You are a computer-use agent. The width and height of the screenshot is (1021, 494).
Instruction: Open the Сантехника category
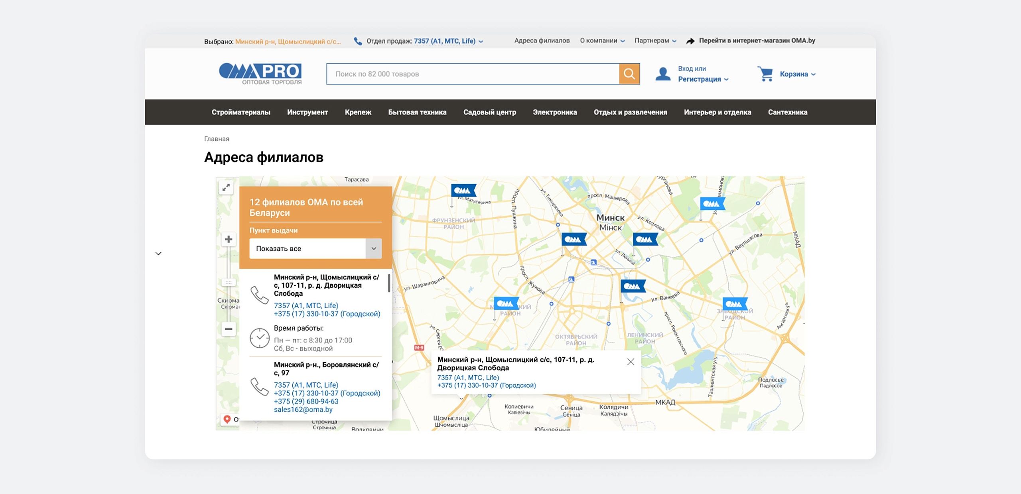point(787,112)
